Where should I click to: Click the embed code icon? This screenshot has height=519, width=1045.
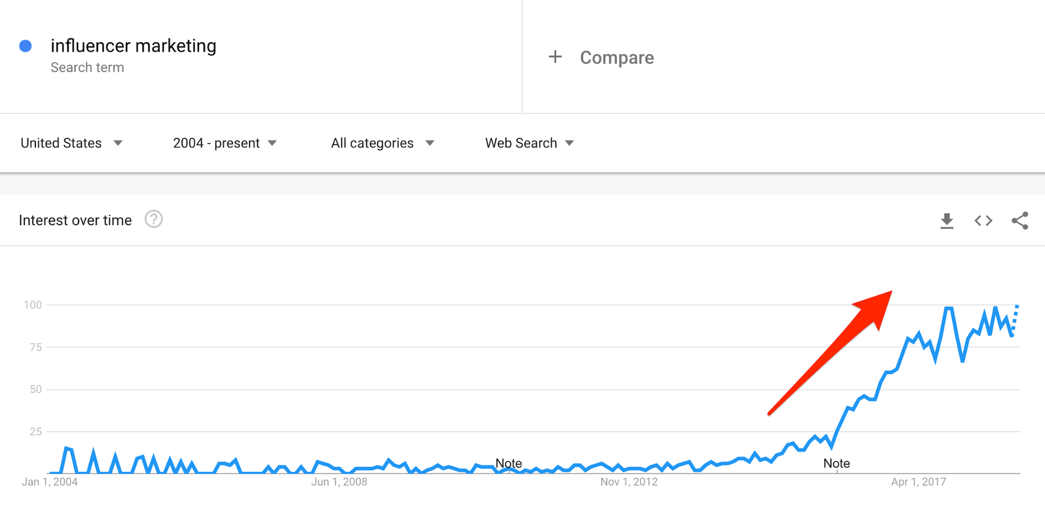point(983,221)
